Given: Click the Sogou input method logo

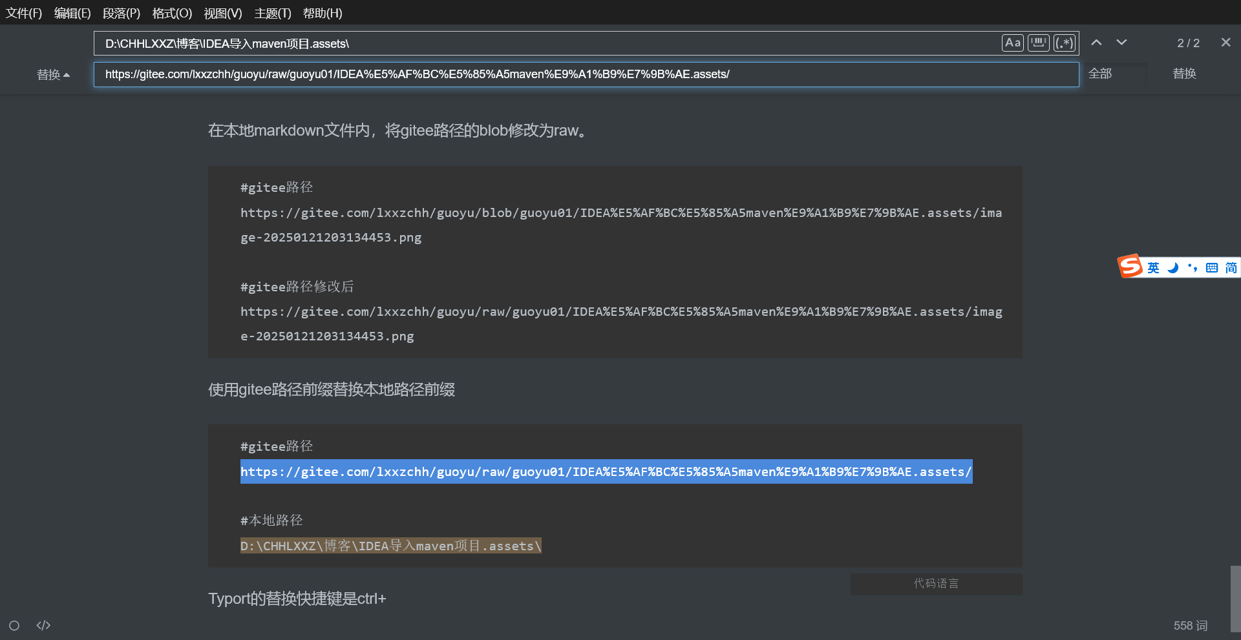Looking at the screenshot, I should click(x=1130, y=266).
